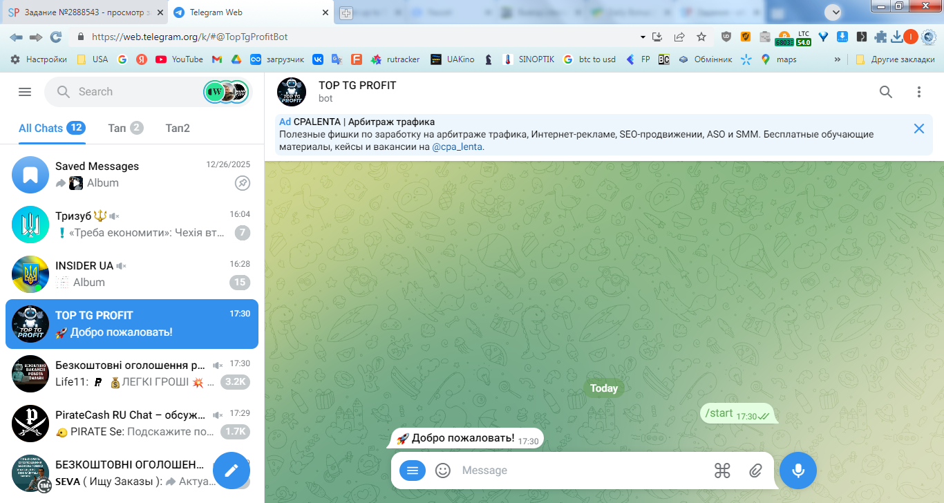Click the share page icon
Viewport: 944px width, 503px height.
tap(679, 37)
